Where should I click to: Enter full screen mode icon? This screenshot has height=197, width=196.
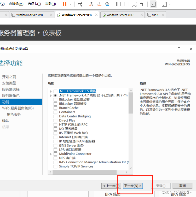(x=134, y=4)
